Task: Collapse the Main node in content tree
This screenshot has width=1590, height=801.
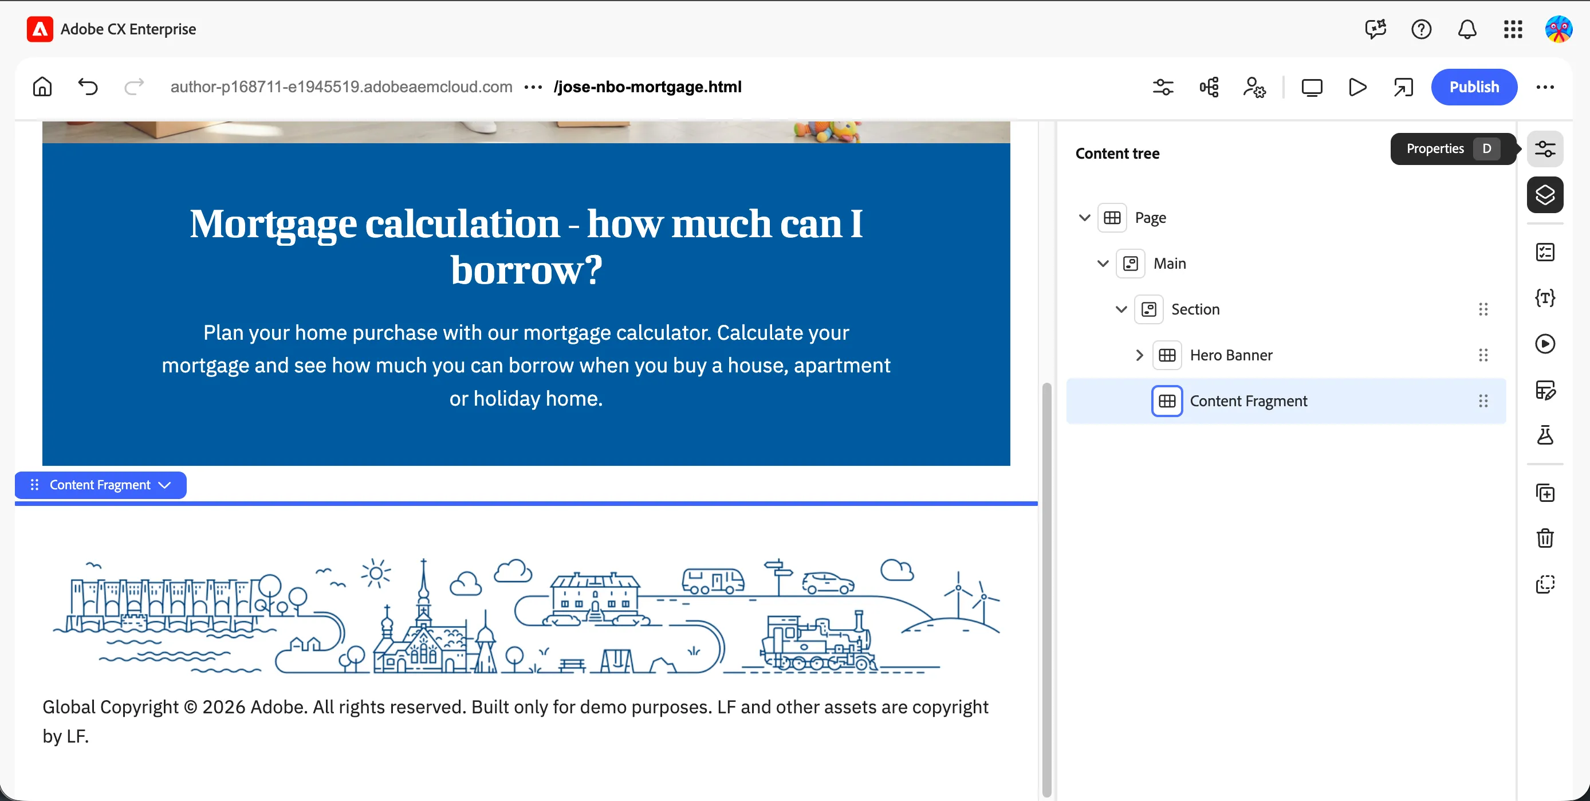Action: [1103, 264]
